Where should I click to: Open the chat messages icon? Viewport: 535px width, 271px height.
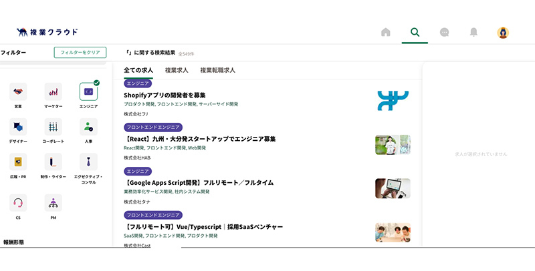444,32
